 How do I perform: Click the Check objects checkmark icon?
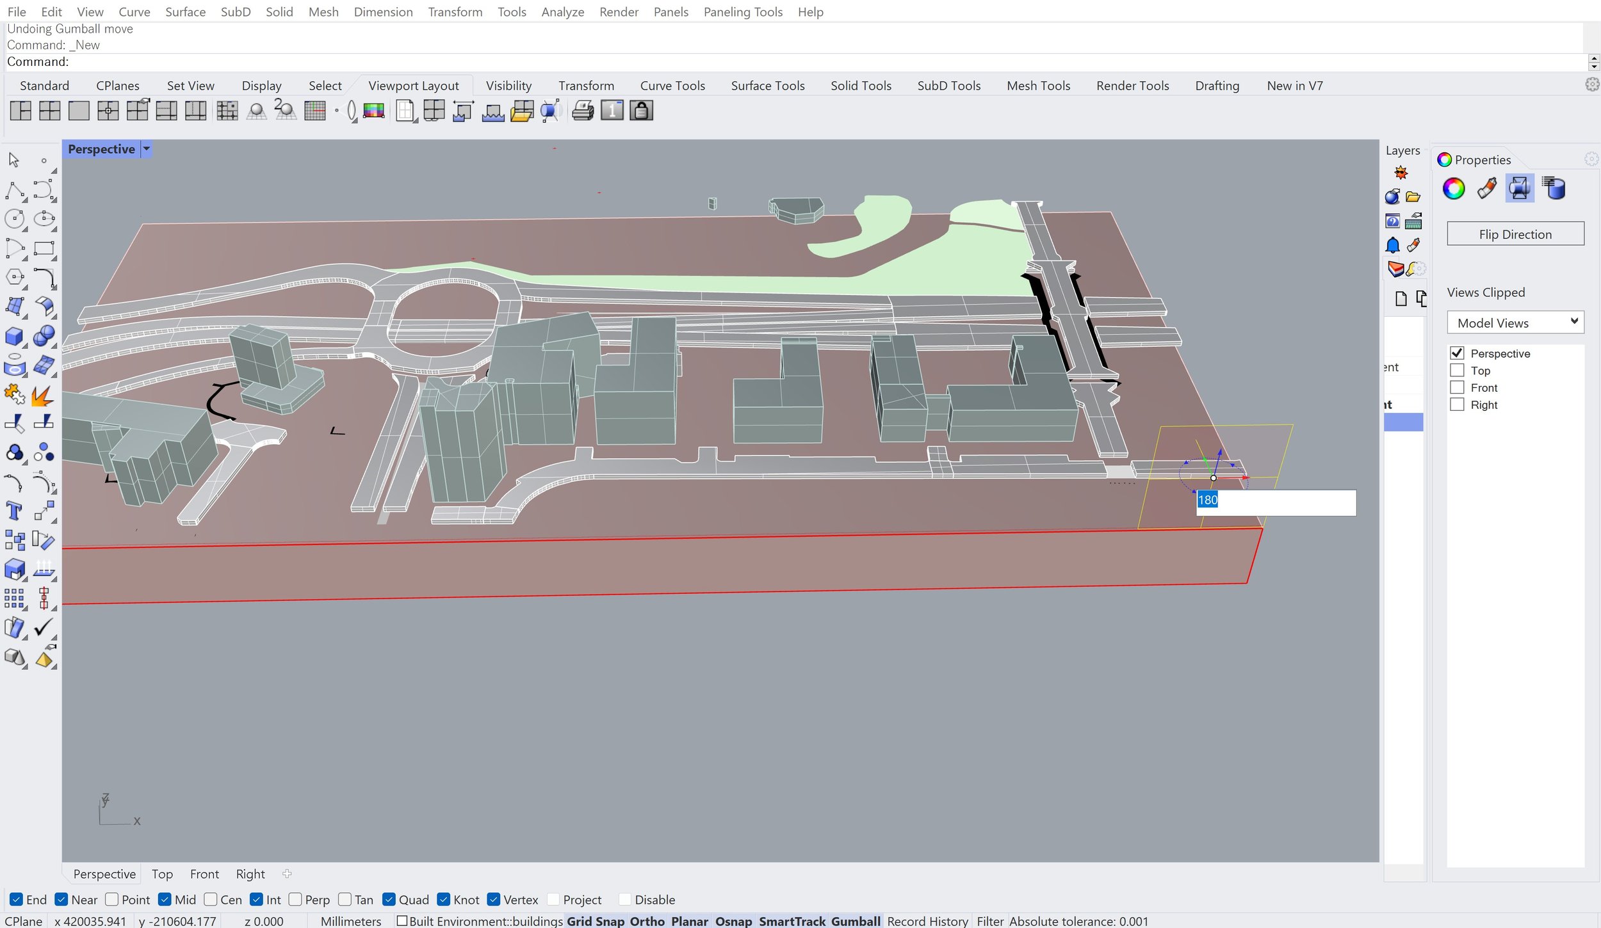pyautogui.click(x=44, y=627)
